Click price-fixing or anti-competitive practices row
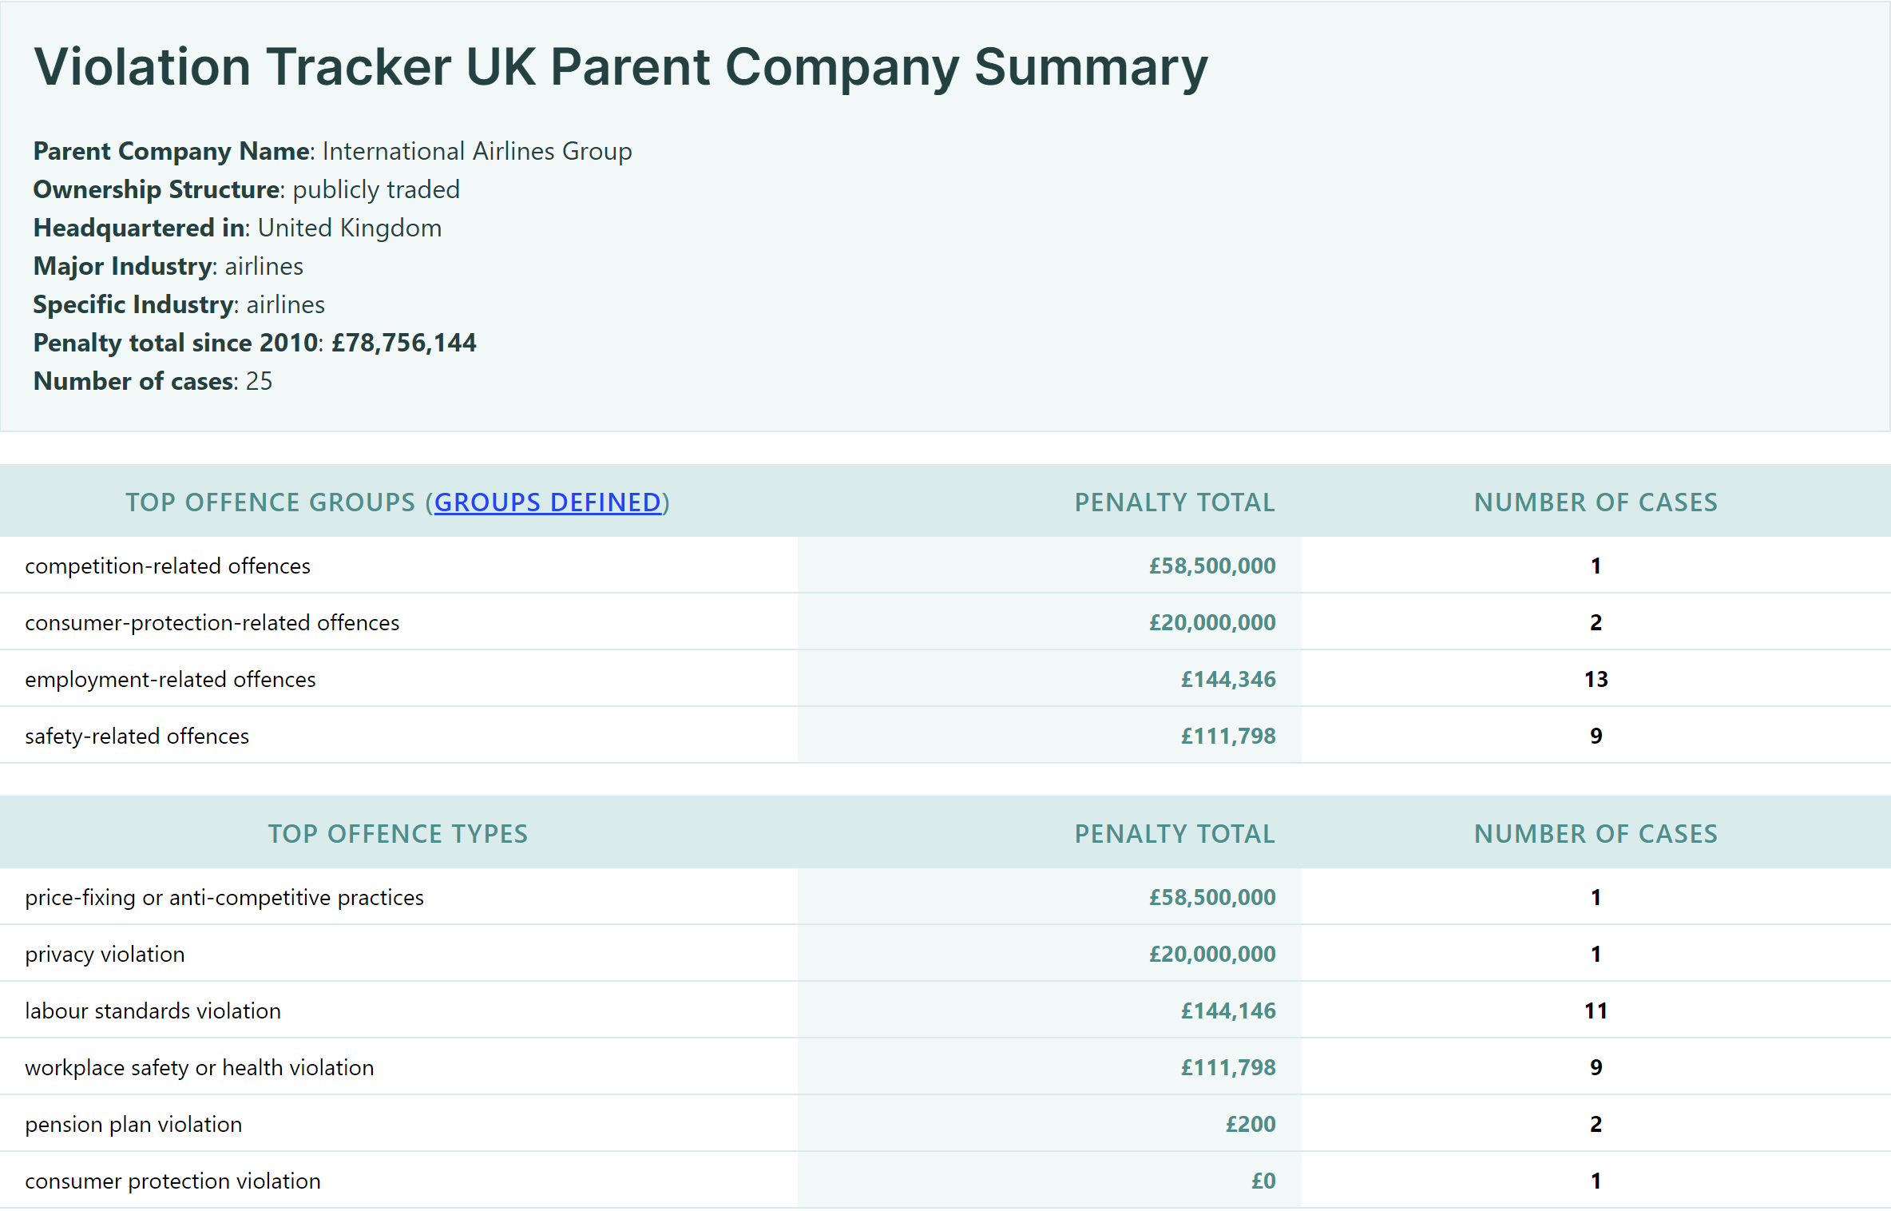Screen dimensions: 1891x1211 tap(224, 898)
